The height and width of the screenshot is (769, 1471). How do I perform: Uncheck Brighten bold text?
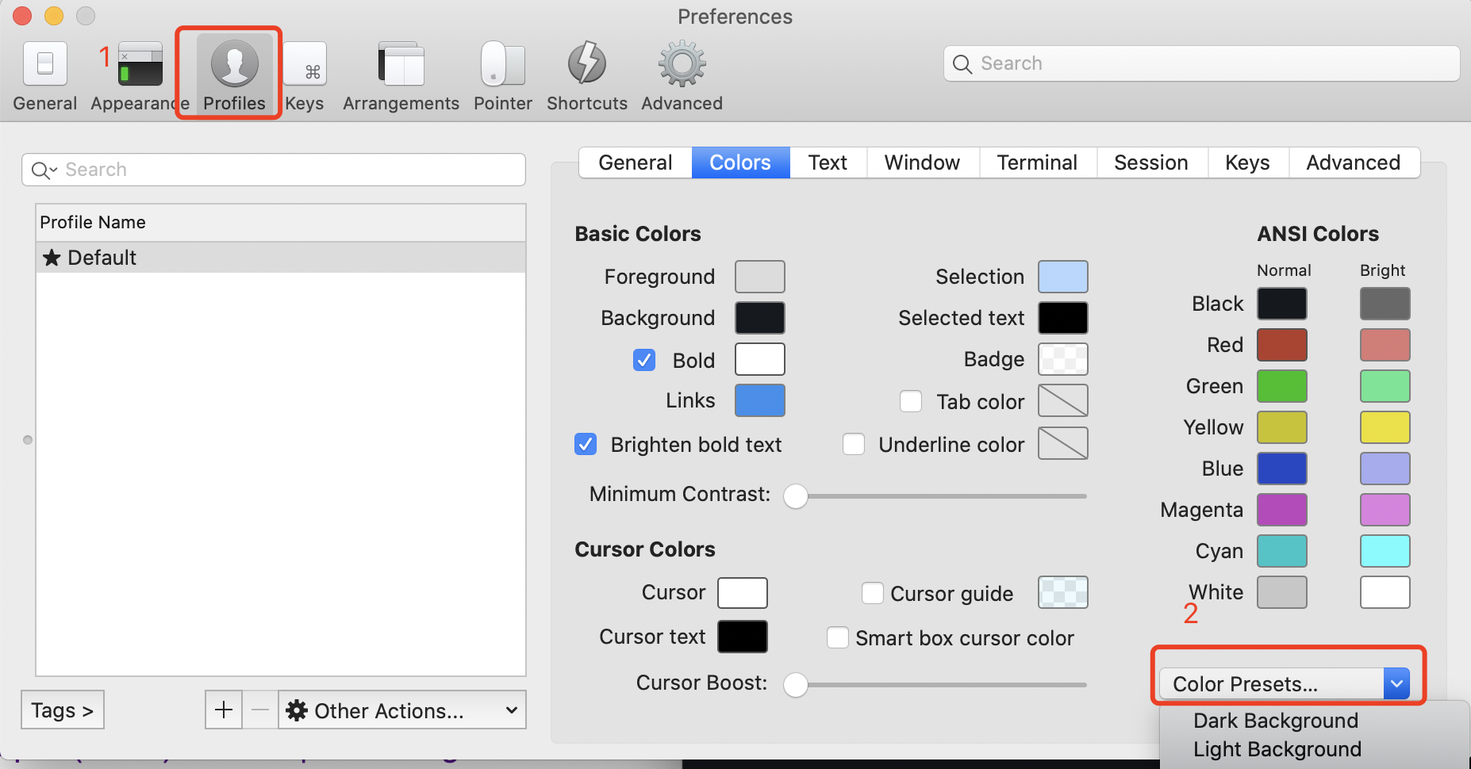(x=585, y=444)
